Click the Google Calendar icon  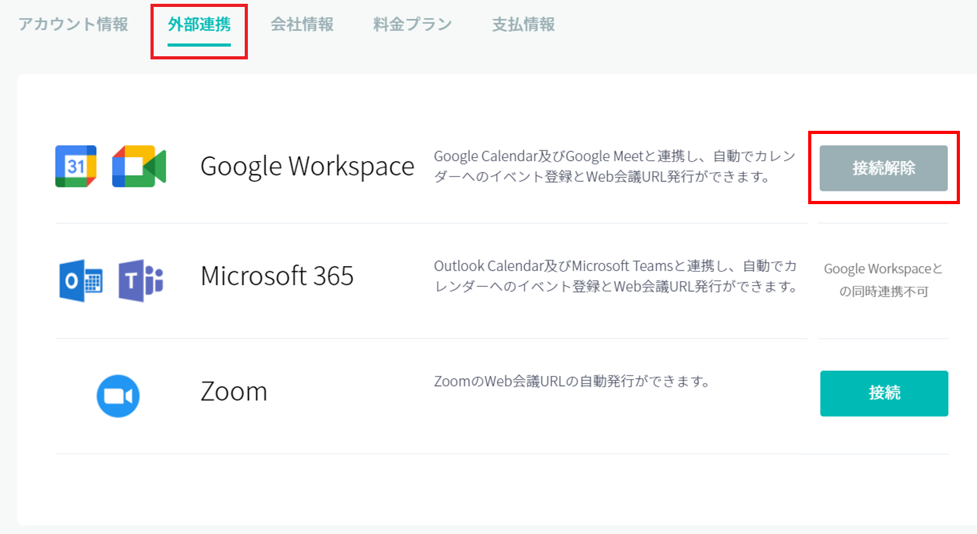(x=76, y=166)
